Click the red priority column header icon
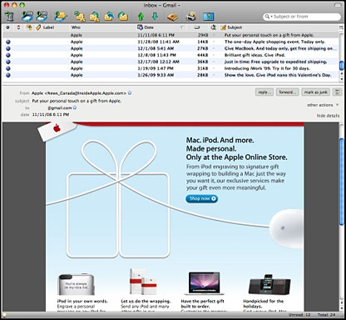Screen dimensions: 346x320 coord(18,27)
